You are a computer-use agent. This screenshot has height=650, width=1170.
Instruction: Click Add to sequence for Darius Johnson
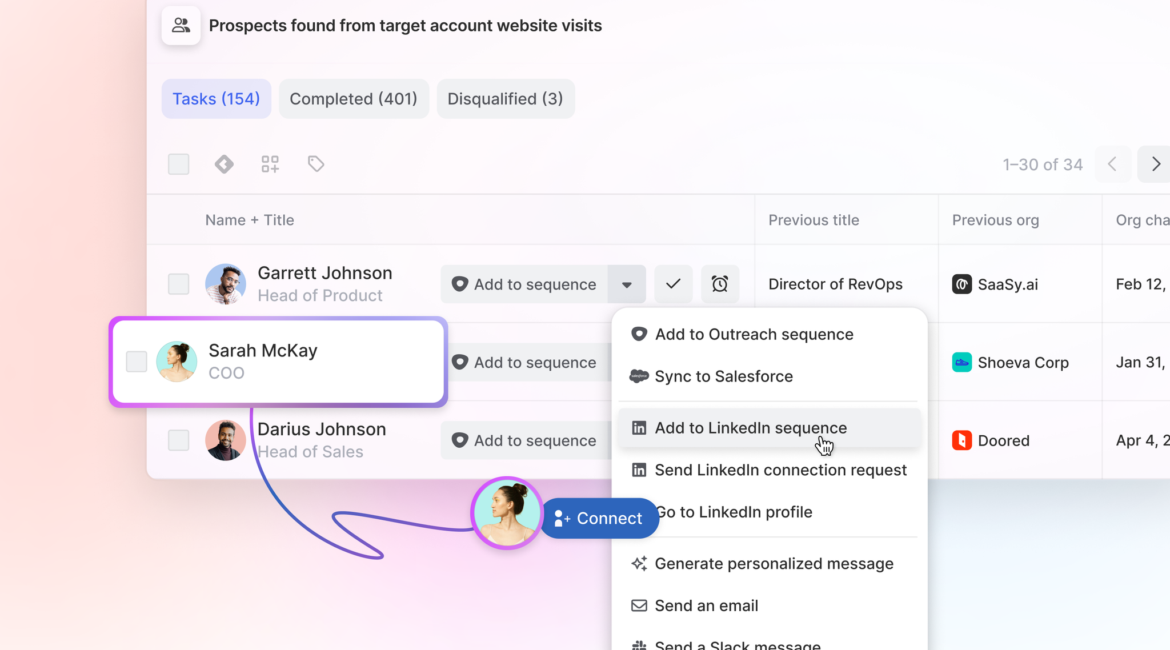click(524, 440)
